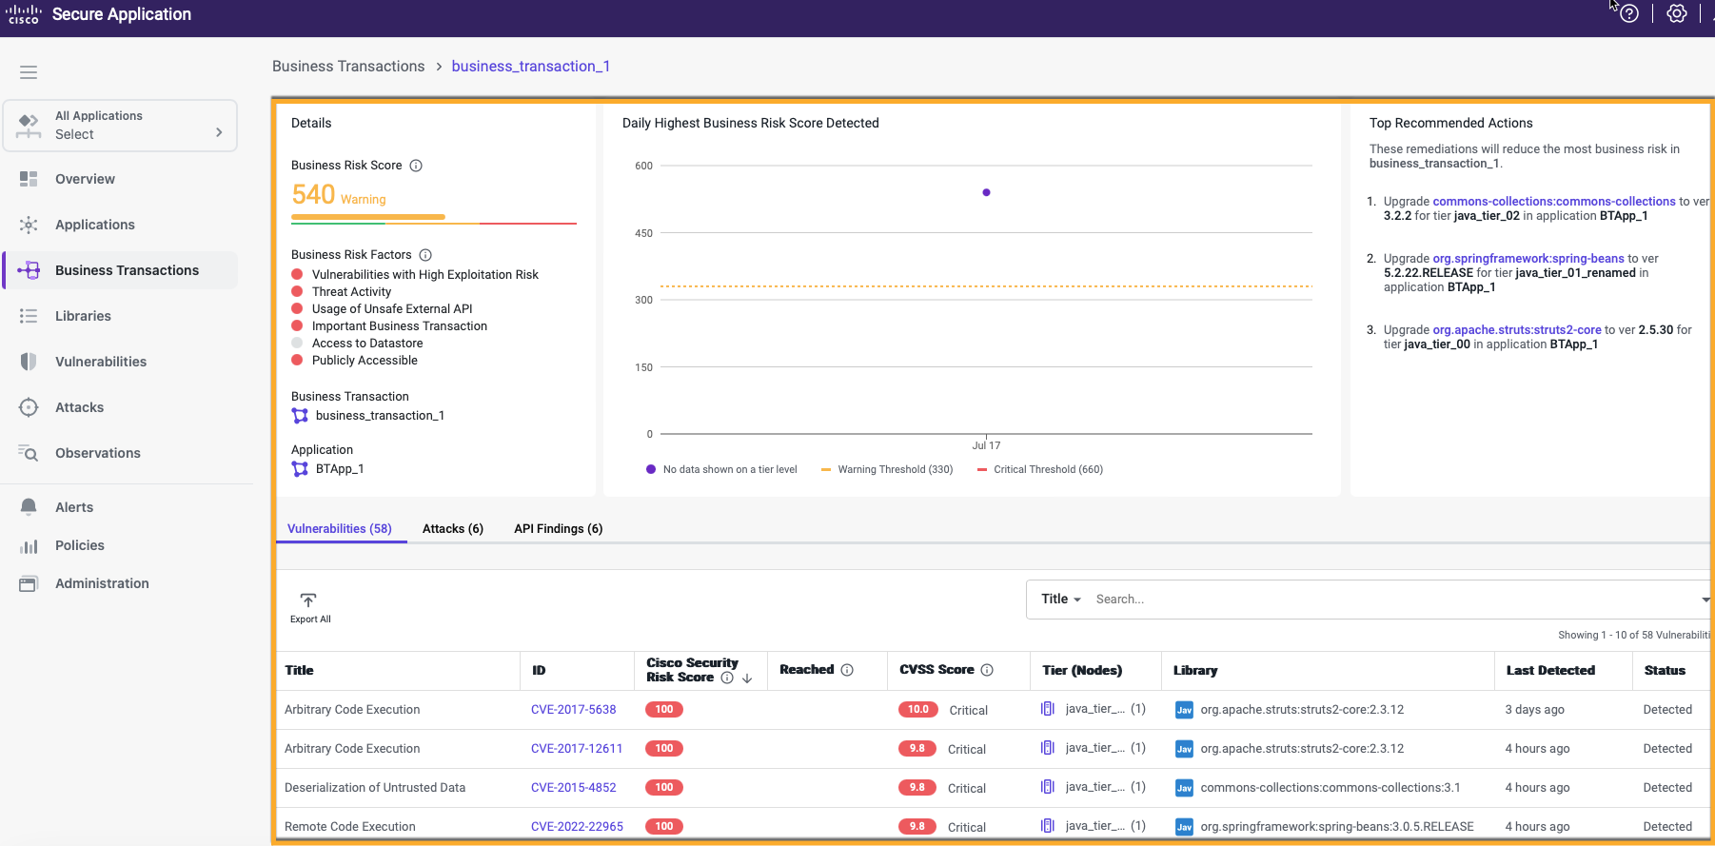The width and height of the screenshot is (1715, 846).
Task: Click the 'Threat Activity' risk factor
Action: pyautogui.click(x=351, y=292)
